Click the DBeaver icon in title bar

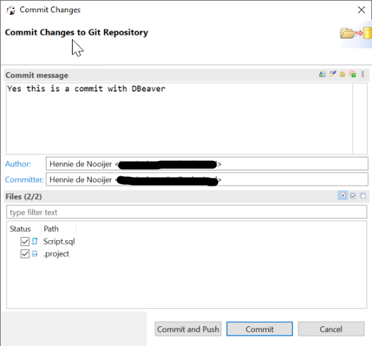click(x=11, y=10)
